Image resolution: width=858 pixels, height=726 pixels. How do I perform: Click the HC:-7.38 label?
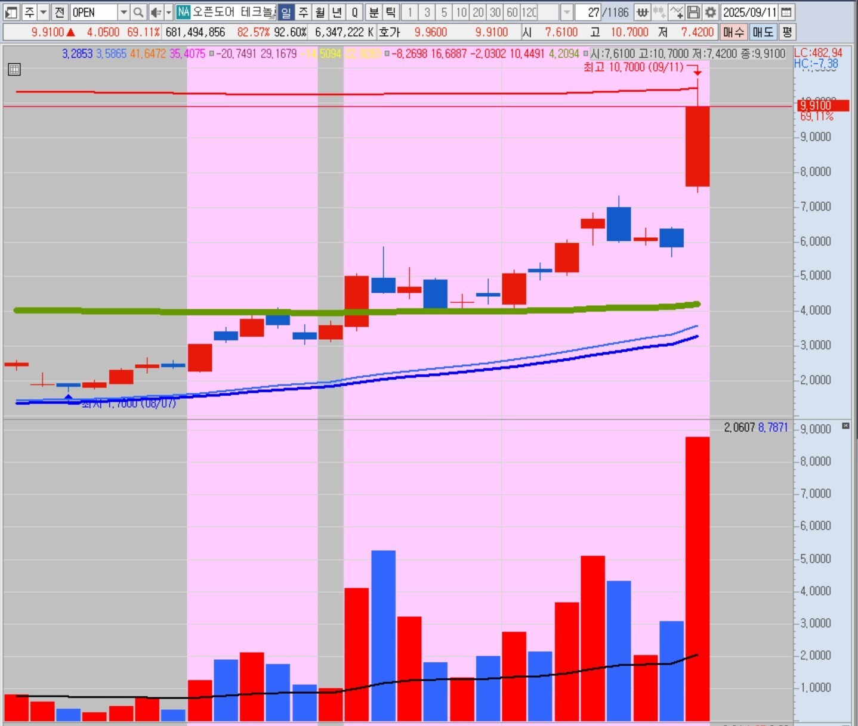click(816, 63)
